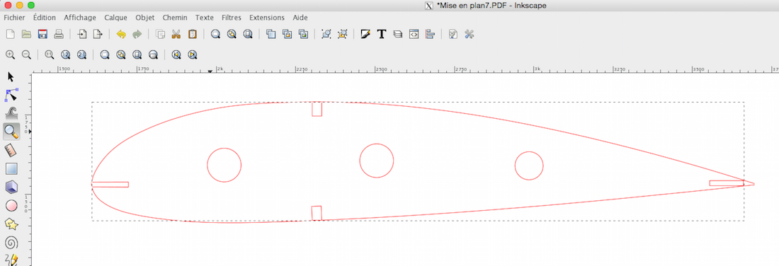Select the Pencil freehand tool
The image size is (779, 266).
11,260
